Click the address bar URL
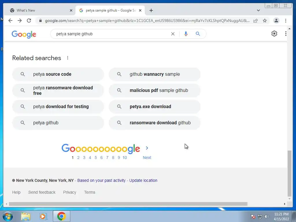 (147, 21)
